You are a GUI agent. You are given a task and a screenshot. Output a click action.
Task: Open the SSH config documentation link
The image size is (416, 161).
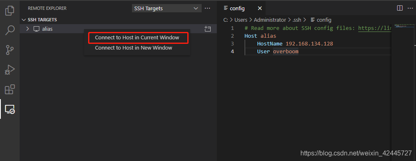375,28
